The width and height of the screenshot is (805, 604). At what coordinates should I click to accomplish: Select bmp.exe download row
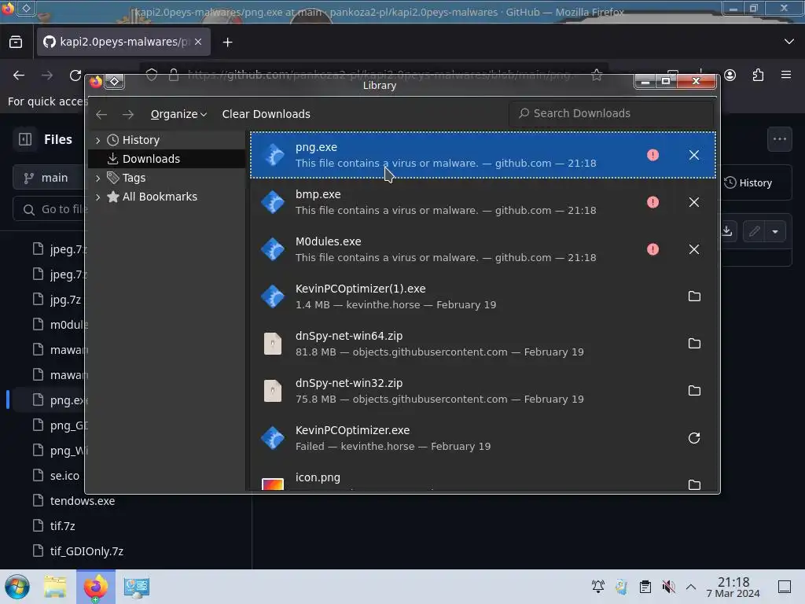click(x=483, y=202)
